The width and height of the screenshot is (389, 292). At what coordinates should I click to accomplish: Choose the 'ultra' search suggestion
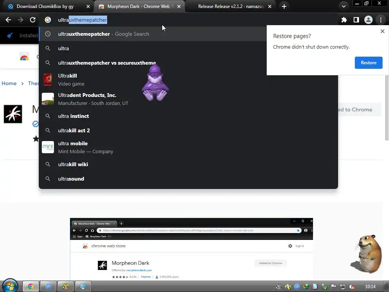pos(153,48)
